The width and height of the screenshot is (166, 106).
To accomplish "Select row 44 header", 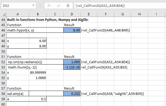I will 3,20.
